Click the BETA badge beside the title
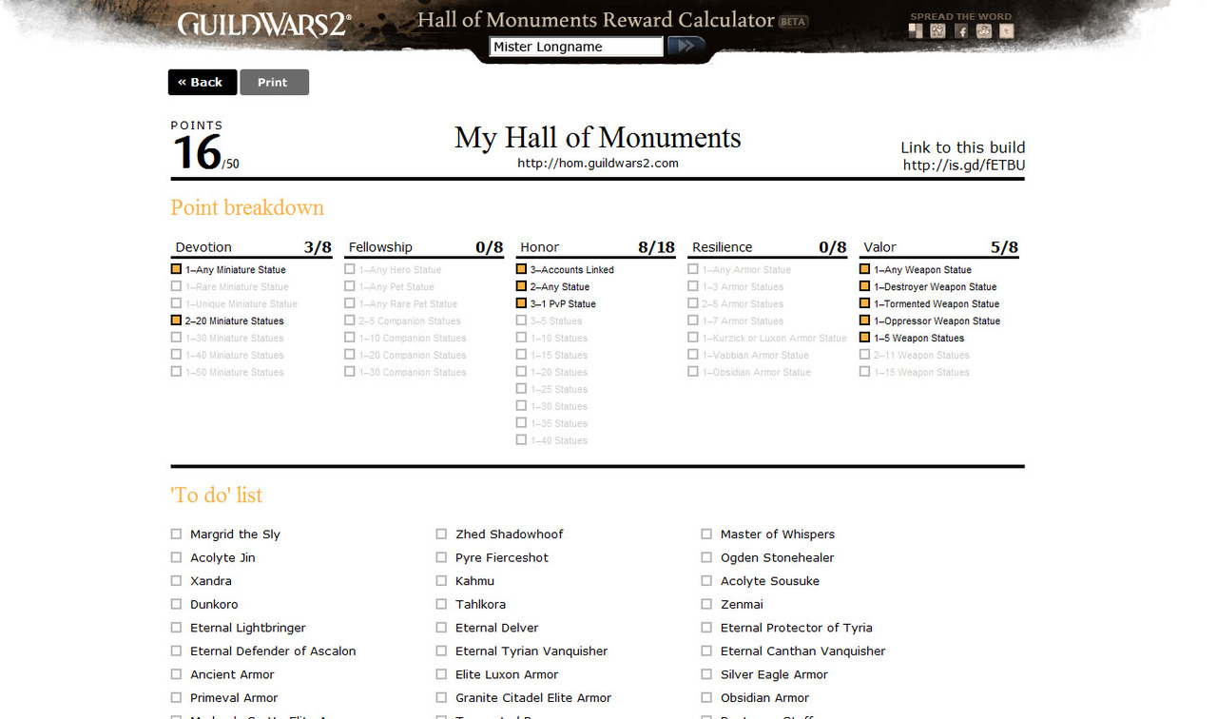This screenshot has width=1217, height=719. point(793,22)
